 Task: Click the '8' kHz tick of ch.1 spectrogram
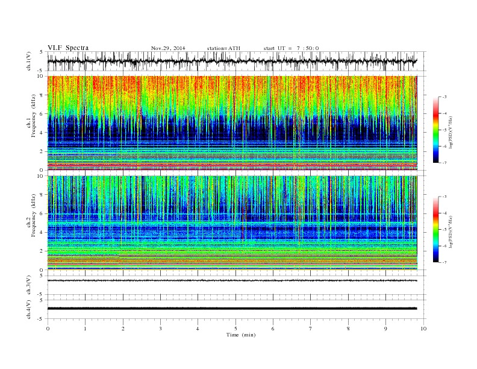click(42, 95)
